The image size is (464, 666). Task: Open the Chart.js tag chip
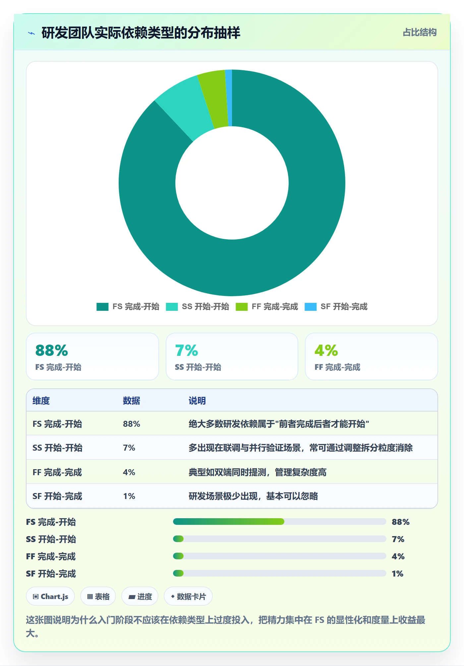(x=50, y=596)
